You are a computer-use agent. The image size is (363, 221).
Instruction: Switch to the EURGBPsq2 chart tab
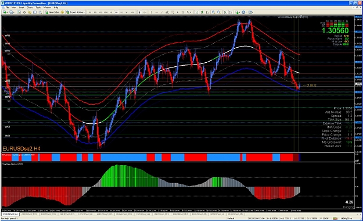click(x=181, y=215)
